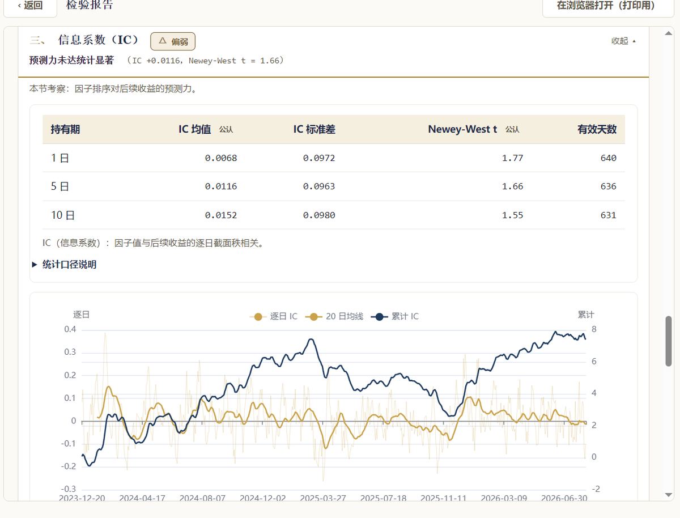Toggle 逐日 IC legend series
Viewport: 680px width, 518px height.
274,317
